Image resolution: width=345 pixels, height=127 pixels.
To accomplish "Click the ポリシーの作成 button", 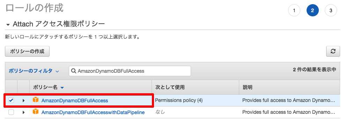I will (x=27, y=51).
